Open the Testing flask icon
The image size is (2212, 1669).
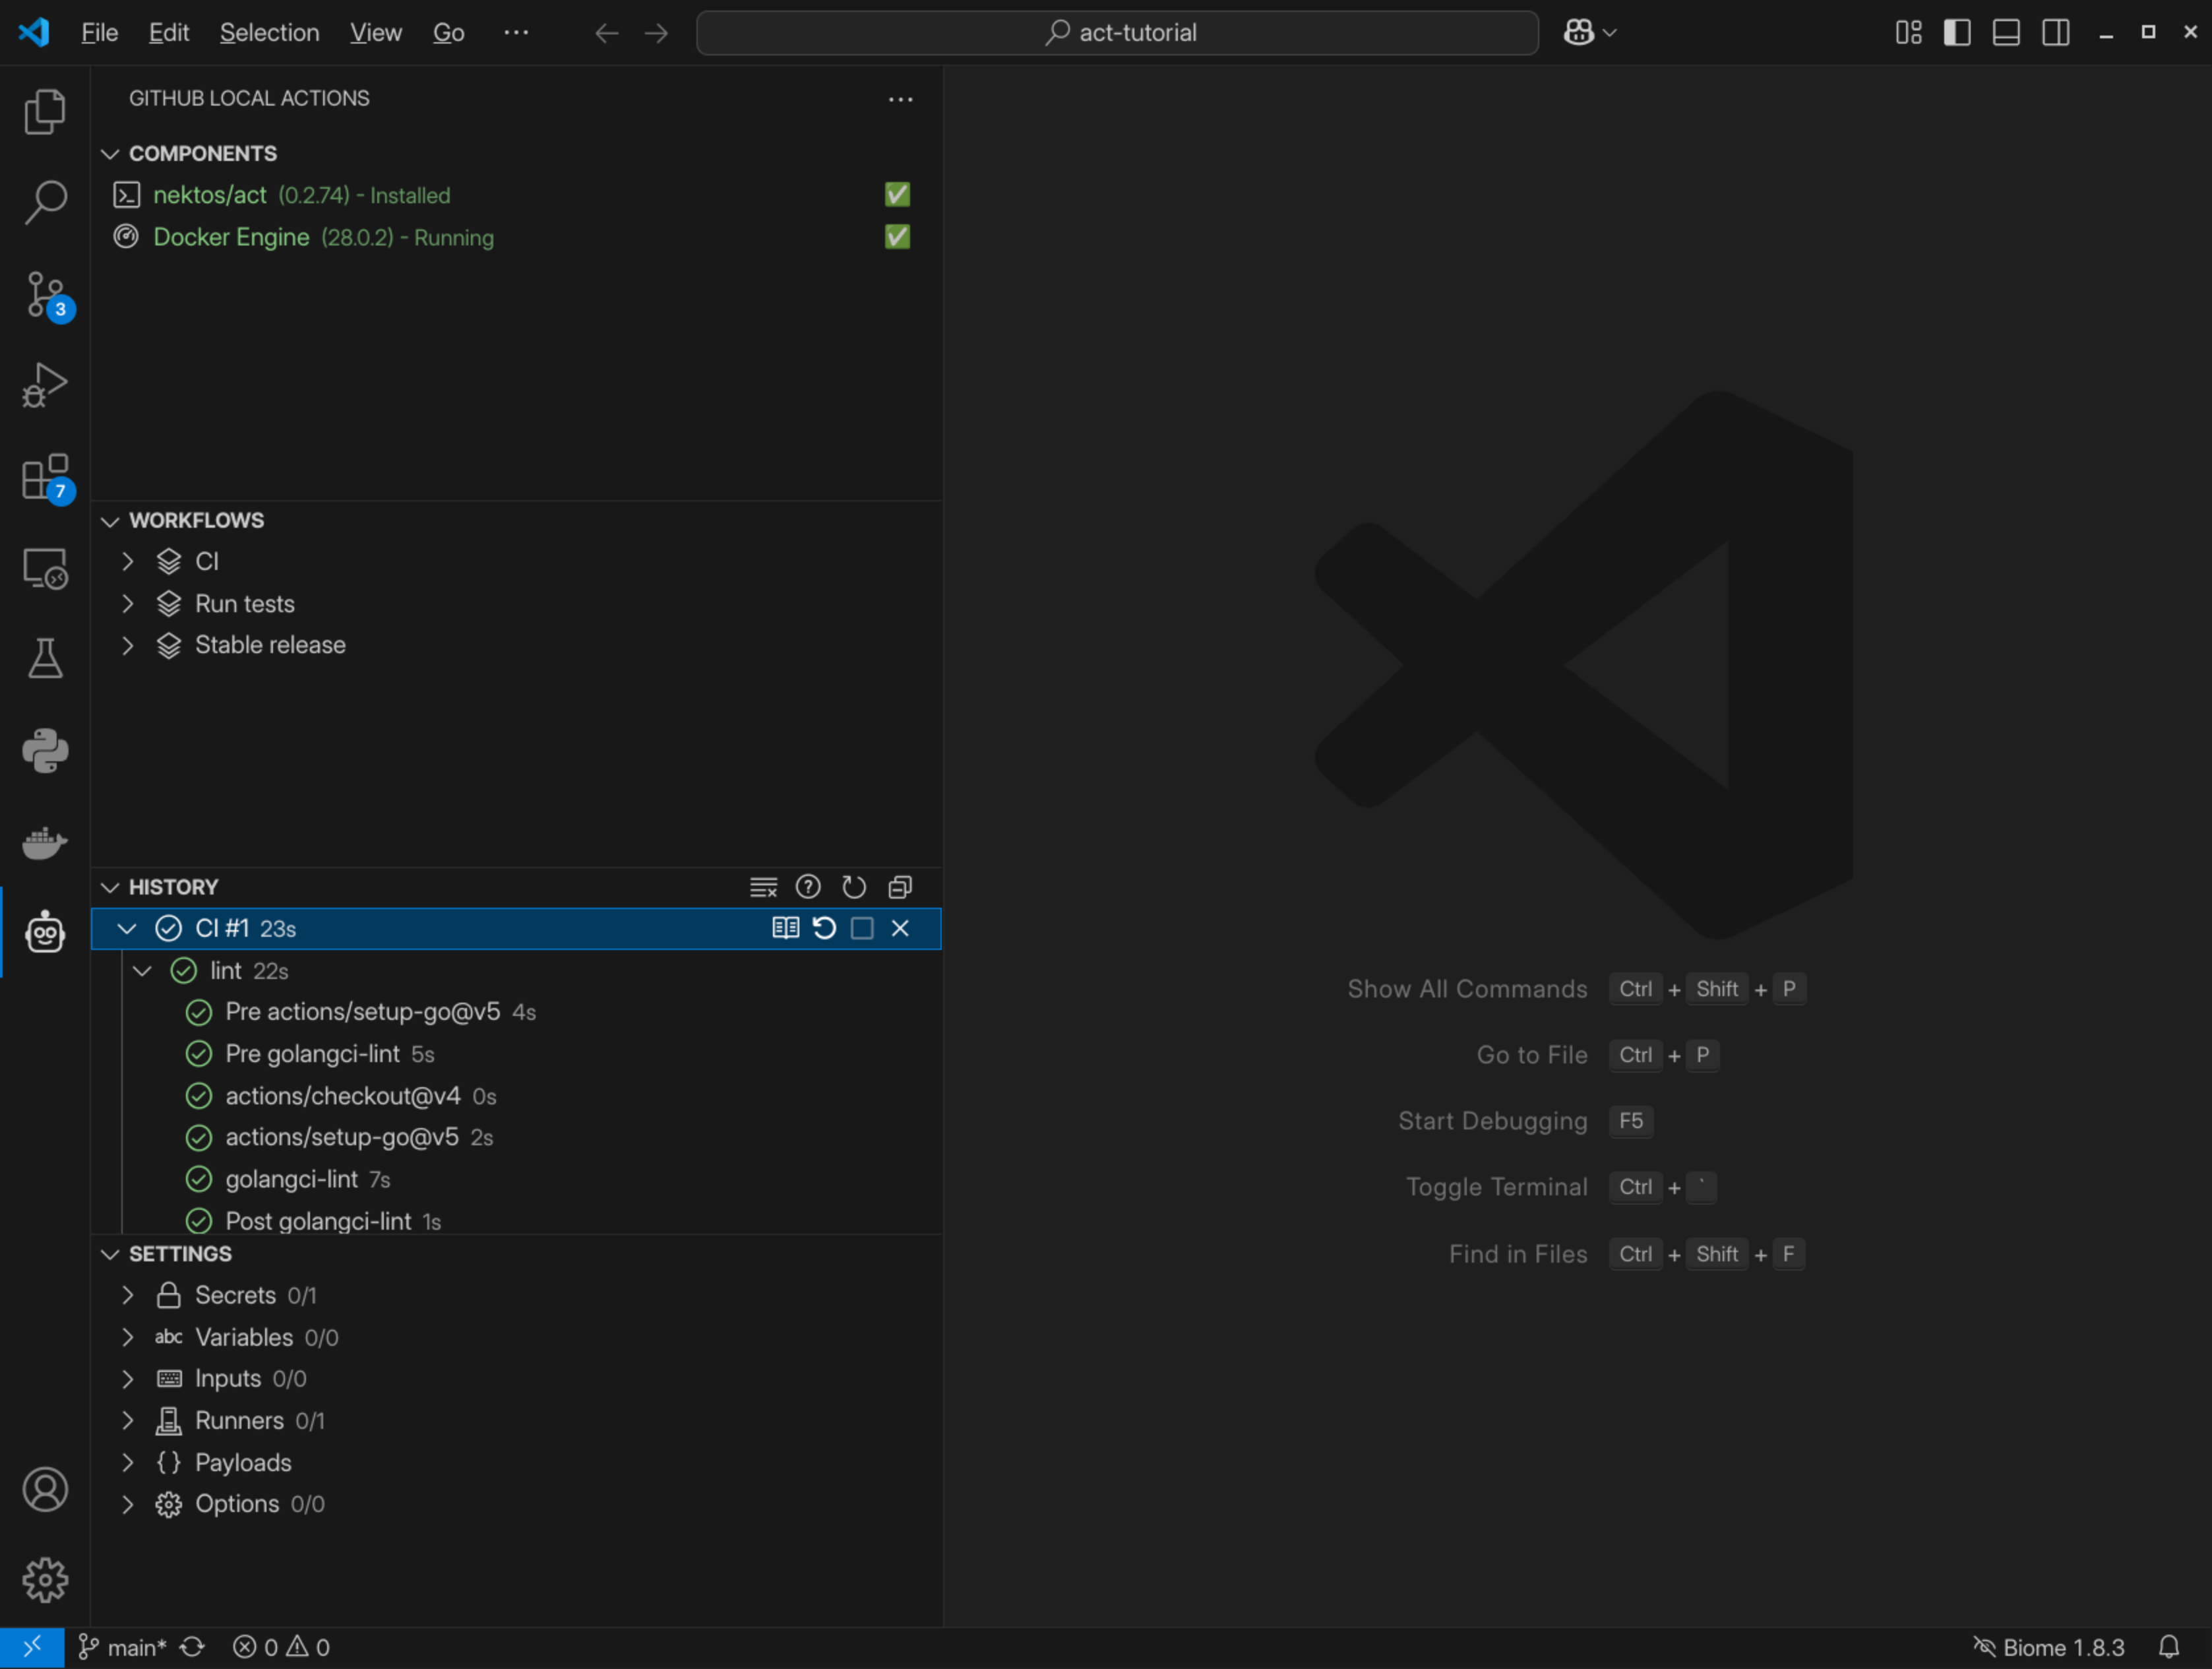[x=45, y=659]
